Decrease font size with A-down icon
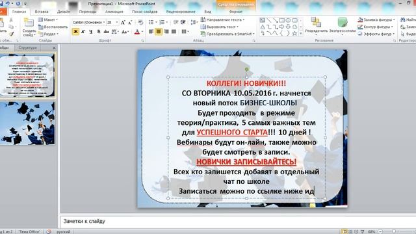This screenshot has width=416, height=234. [x=130, y=23]
